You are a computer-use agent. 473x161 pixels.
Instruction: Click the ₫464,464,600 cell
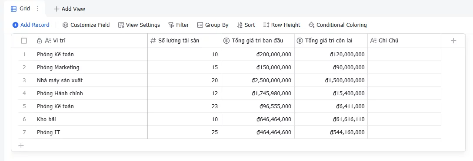(x=258, y=132)
